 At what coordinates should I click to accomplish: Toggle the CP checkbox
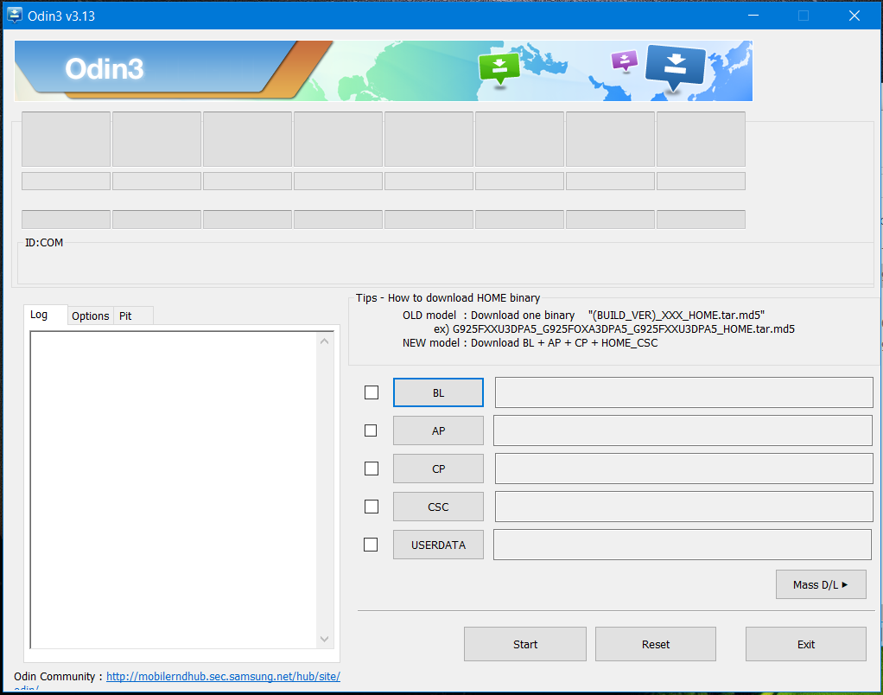click(x=372, y=469)
